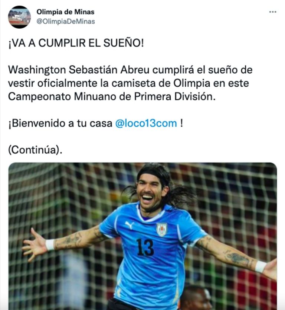Open the @loco13com mention link

click(x=146, y=124)
